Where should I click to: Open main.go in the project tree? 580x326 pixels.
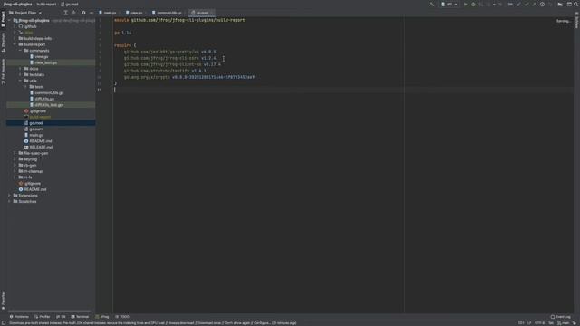tap(34, 135)
